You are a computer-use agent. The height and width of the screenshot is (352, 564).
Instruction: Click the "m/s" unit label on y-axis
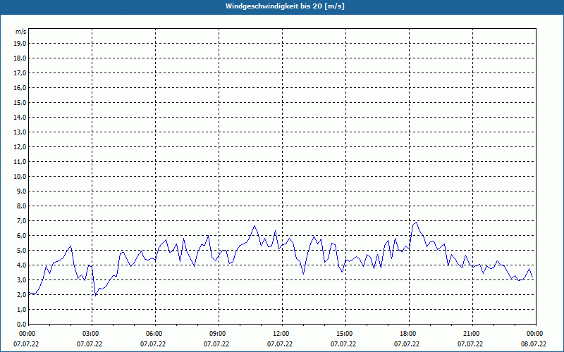coord(21,32)
